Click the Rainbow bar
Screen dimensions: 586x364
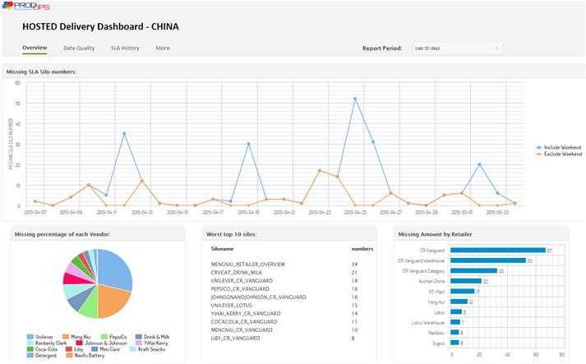pos(454,332)
